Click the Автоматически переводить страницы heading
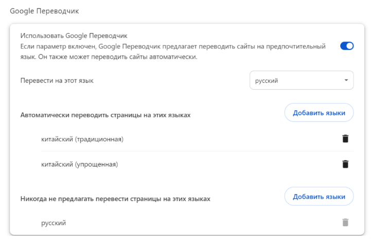371x241 pixels. coord(105,115)
